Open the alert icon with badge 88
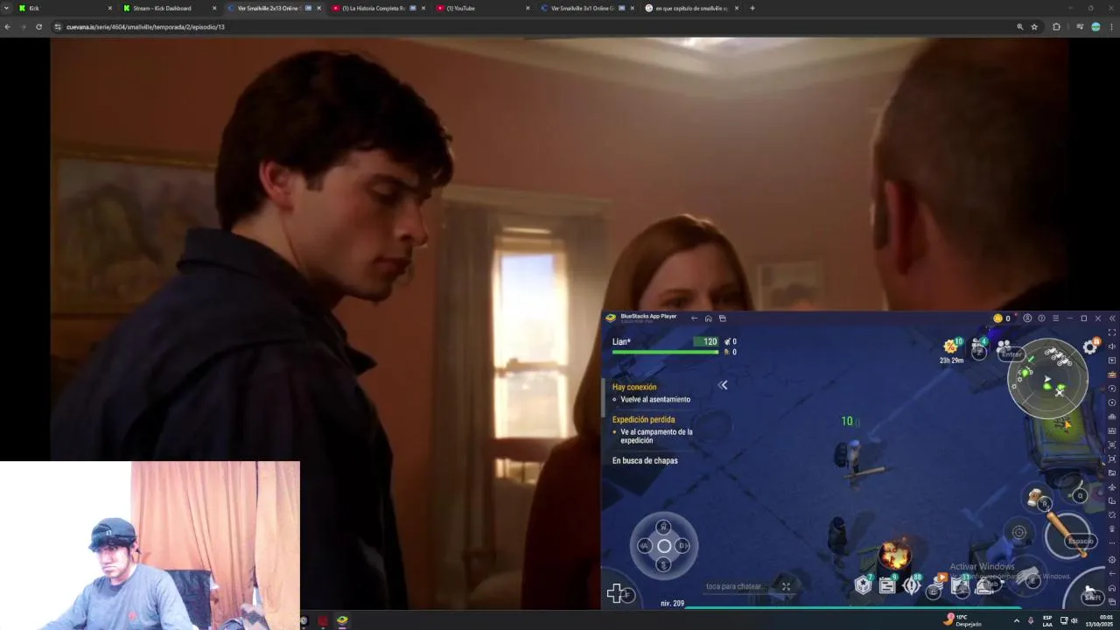Image resolution: width=1120 pixels, height=630 pixels. [912, 585]
